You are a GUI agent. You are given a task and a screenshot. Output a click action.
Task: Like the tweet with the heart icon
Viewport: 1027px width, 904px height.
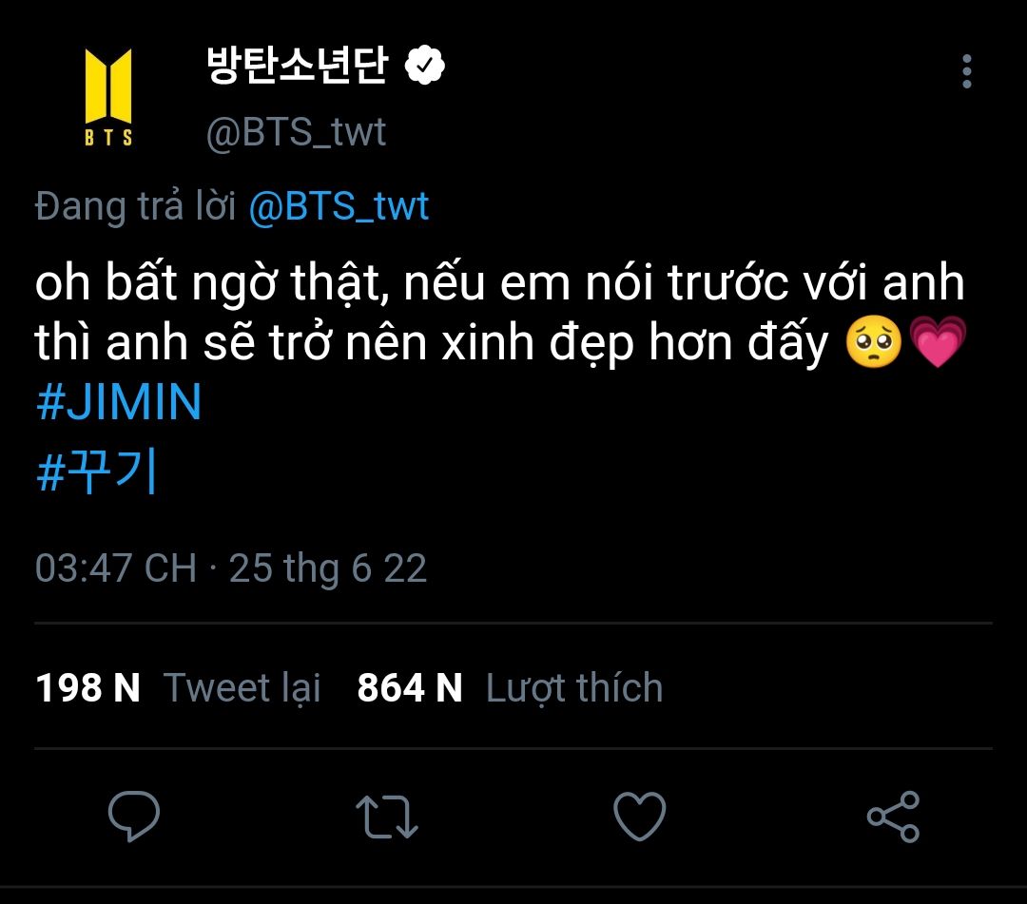click(639, 817)
